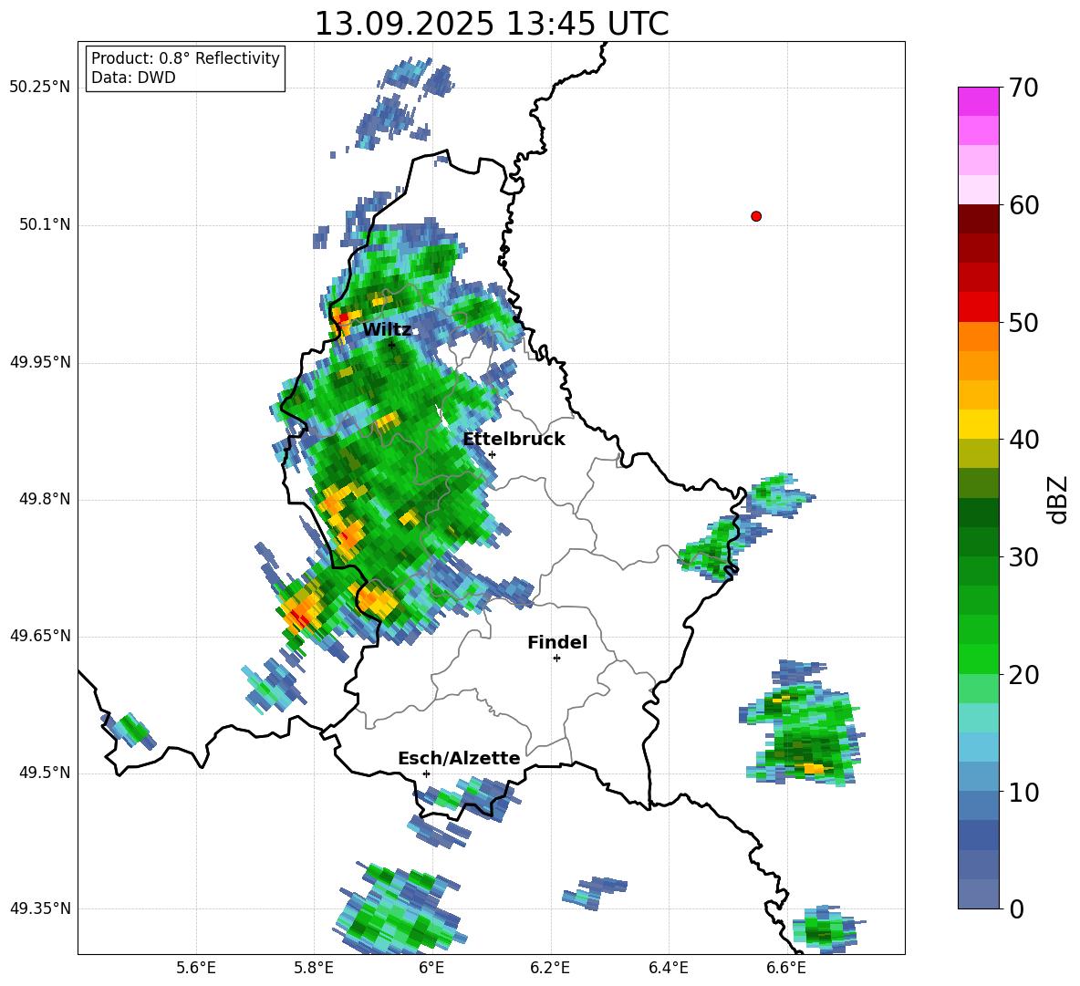Select the Findel label
1080x986 pixels.
557,642
